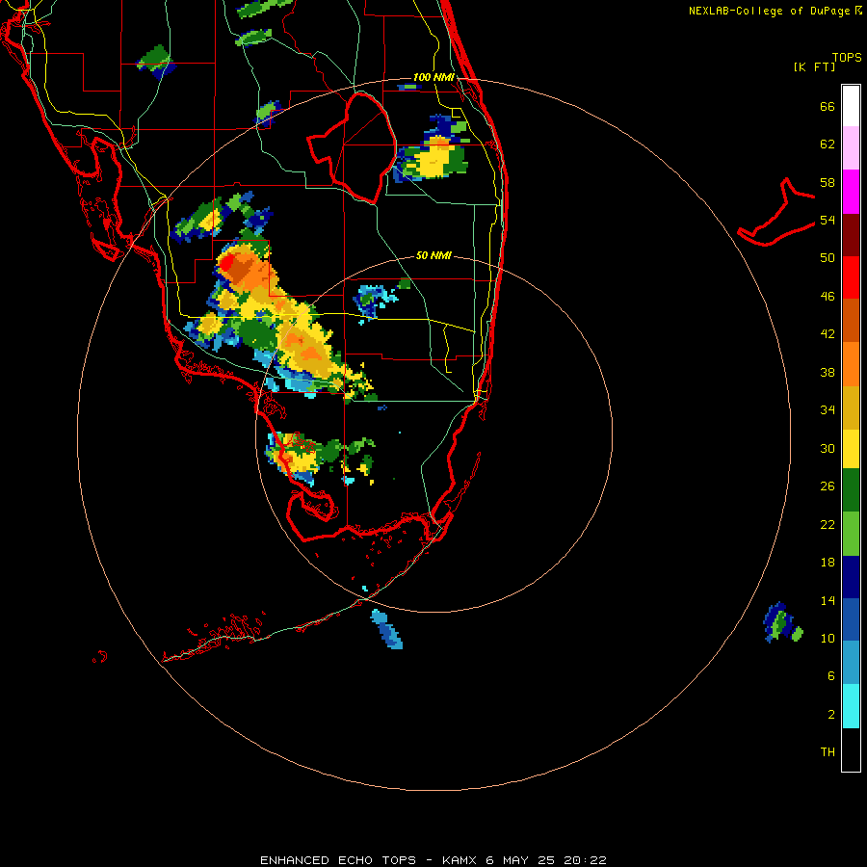Click the ENHANCED ECHO TOPS caption text

pyautogui.click(x=338, y=860)
